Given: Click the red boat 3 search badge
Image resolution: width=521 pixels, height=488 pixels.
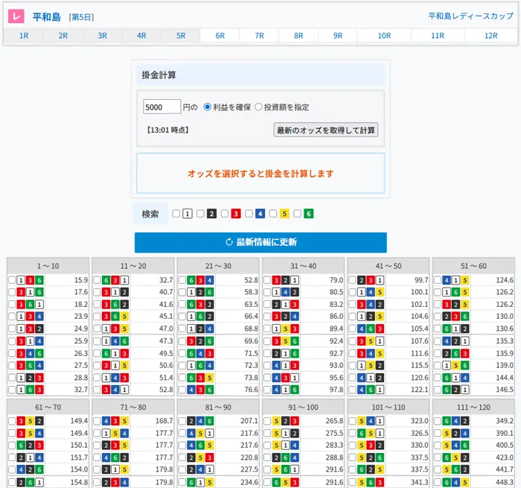Looking at the screenshot, I should [236, 214].
